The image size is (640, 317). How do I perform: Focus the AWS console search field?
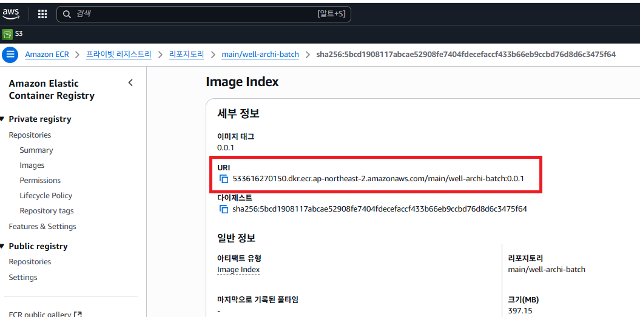(x=194, y=14)
